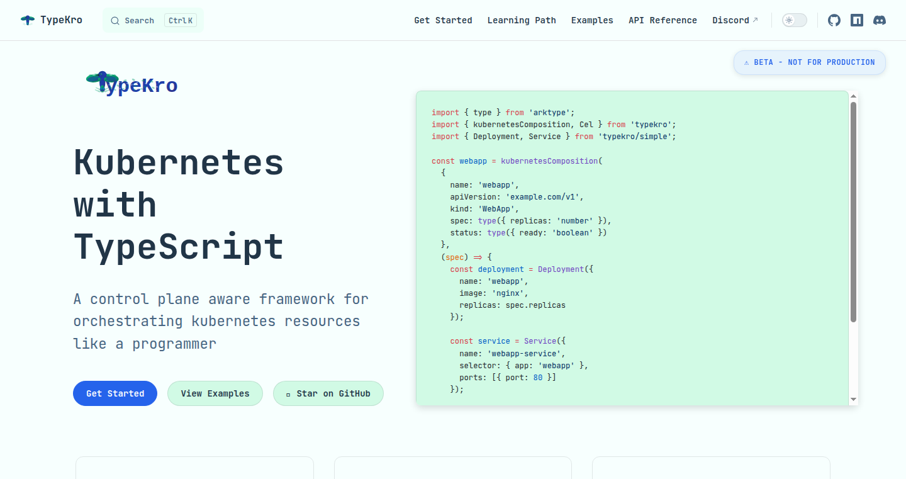Viewport: 906px width, 479px height.
Task: Click the code panel scroll up arrow
Action: pyautogui.click(x=854, y=96)
